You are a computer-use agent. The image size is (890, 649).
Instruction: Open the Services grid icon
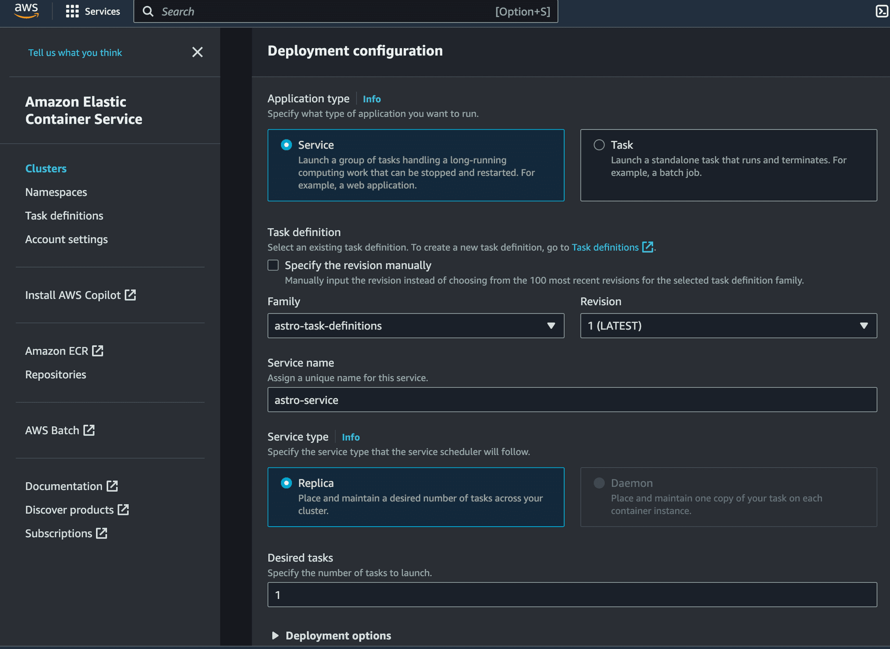[x=72, y=11]
